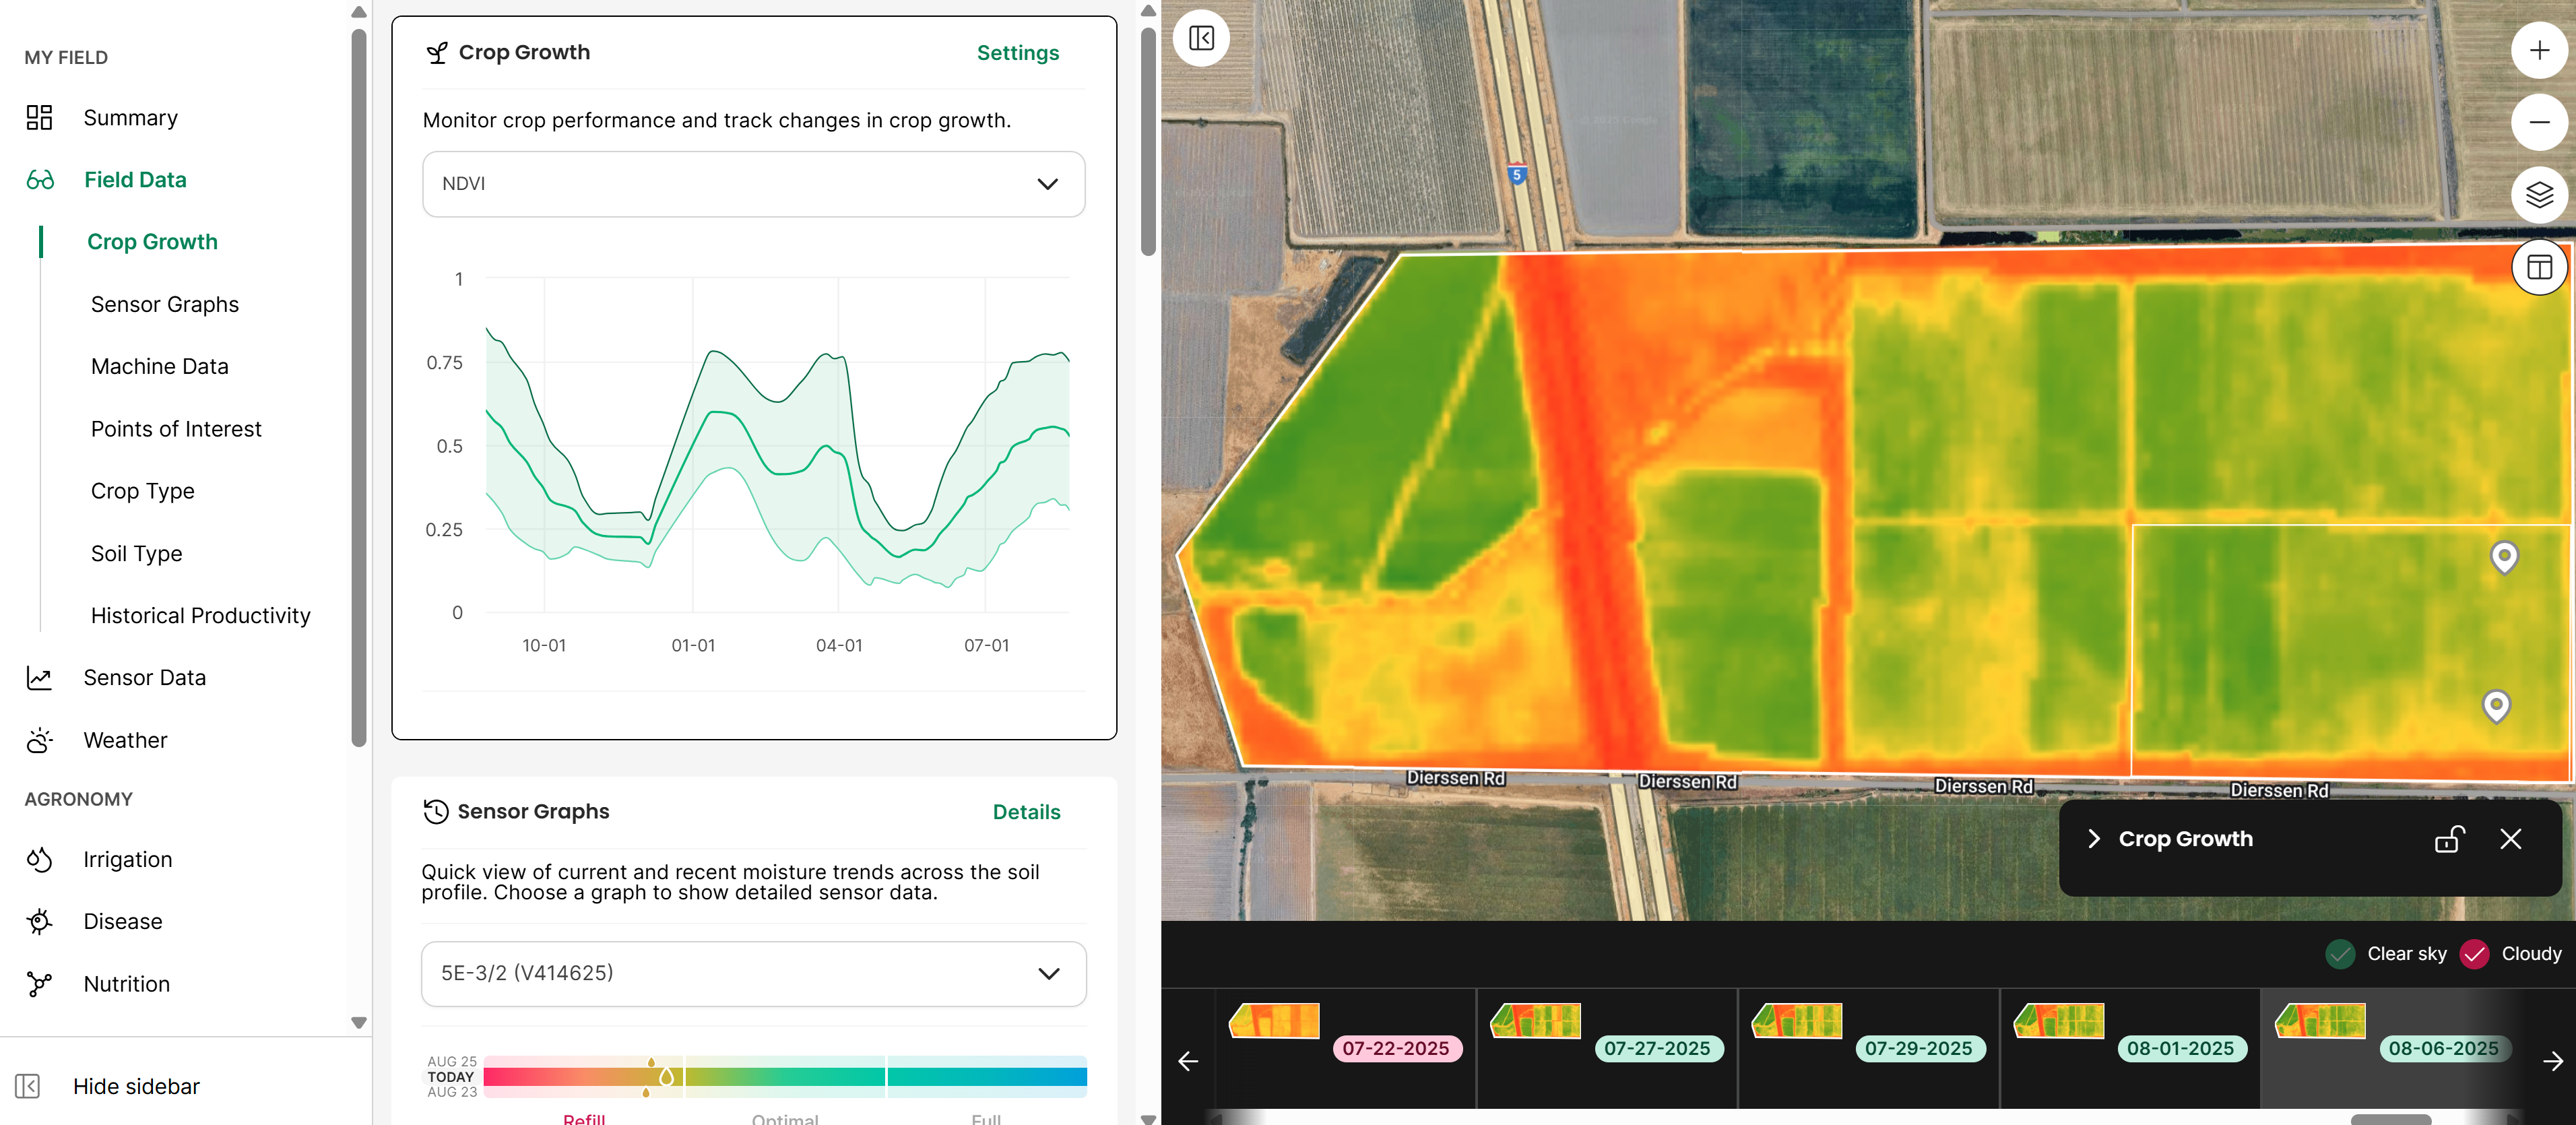Open the NDVI index dropdown
The image size is (2576, 1125).
pos(753,184)
